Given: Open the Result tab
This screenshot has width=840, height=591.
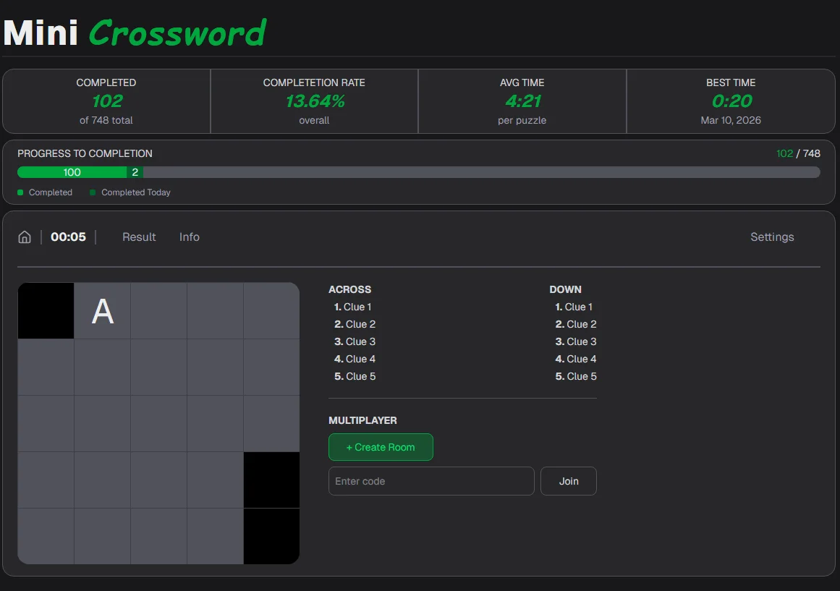Looking at the screenshot, I should pyautogui.click(x=139, y=237).
